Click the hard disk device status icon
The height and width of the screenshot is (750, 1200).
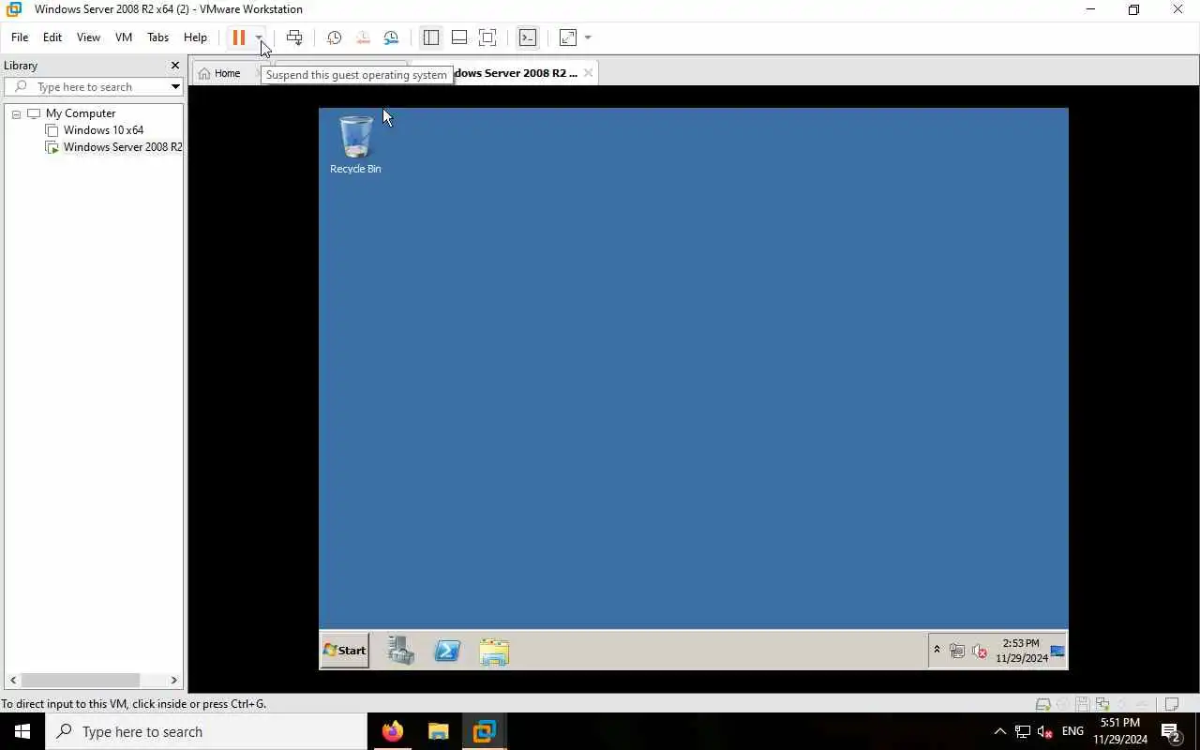[x=1042, y=704]
